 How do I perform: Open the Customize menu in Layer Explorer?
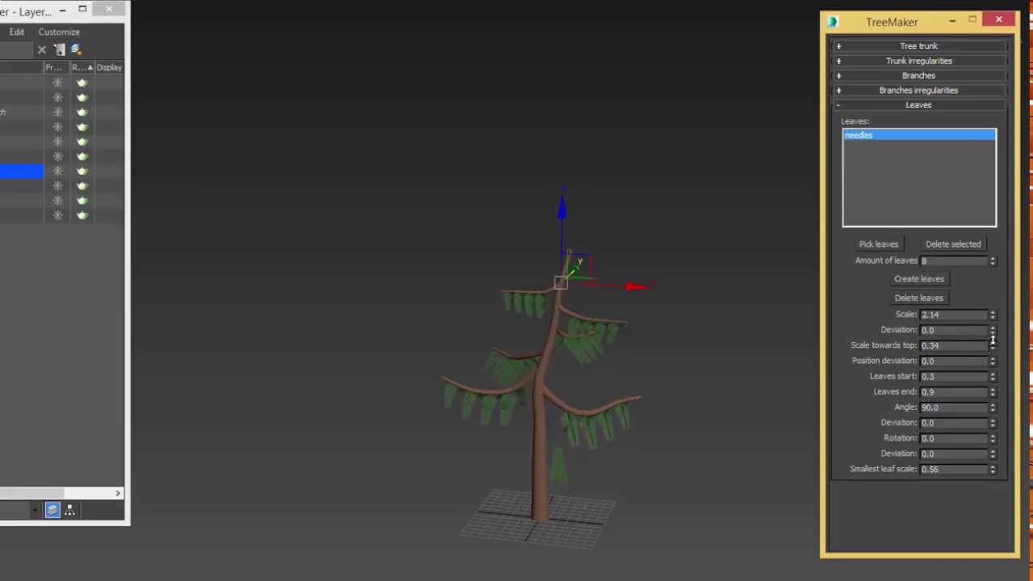pyautogui.click(x=59, y=31)
